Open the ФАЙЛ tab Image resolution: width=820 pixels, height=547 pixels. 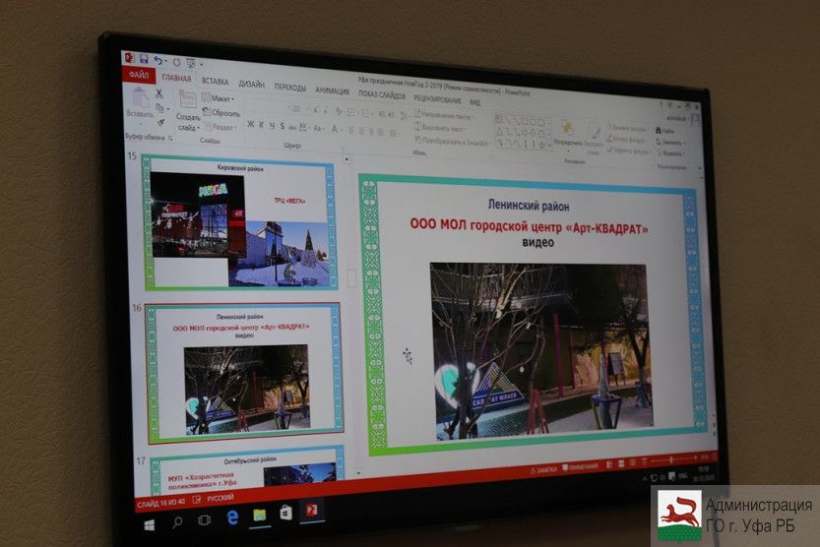click(139, 75)
